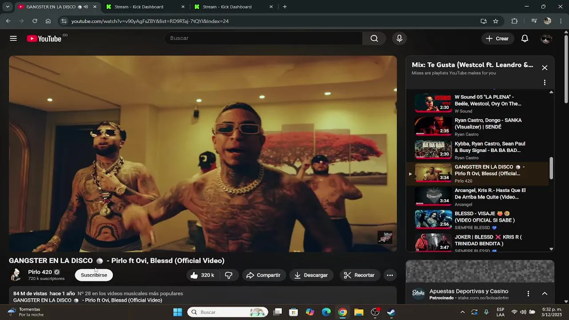Screen dimensions: 569x320
Task: Open Chrome media controls icon
Action: [534, 21]
